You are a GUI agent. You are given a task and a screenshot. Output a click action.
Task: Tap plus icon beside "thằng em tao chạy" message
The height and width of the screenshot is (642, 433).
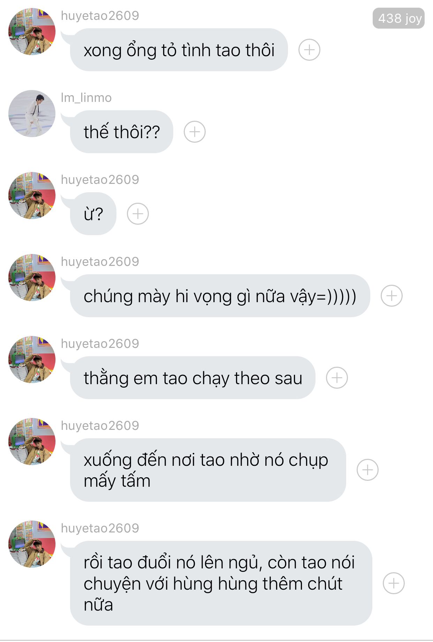337,378
